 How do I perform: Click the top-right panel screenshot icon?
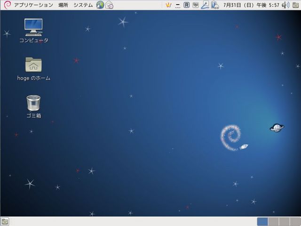tap(296, 5)
